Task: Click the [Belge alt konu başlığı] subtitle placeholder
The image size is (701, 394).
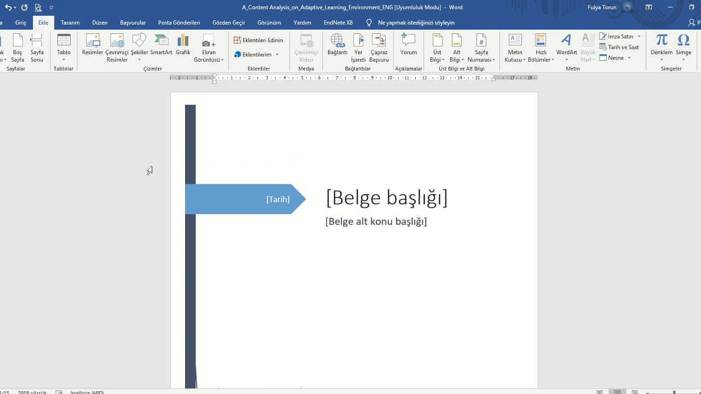Action: [376, 222]
